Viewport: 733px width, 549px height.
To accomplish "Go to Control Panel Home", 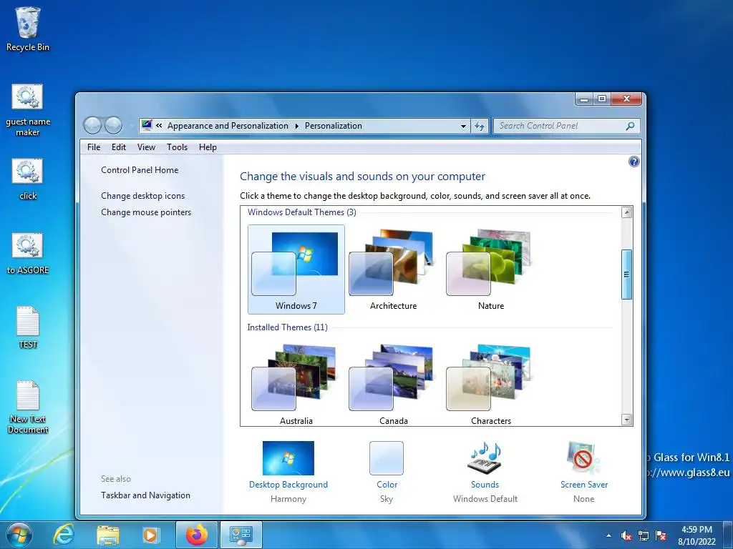I will click(140, 170).
